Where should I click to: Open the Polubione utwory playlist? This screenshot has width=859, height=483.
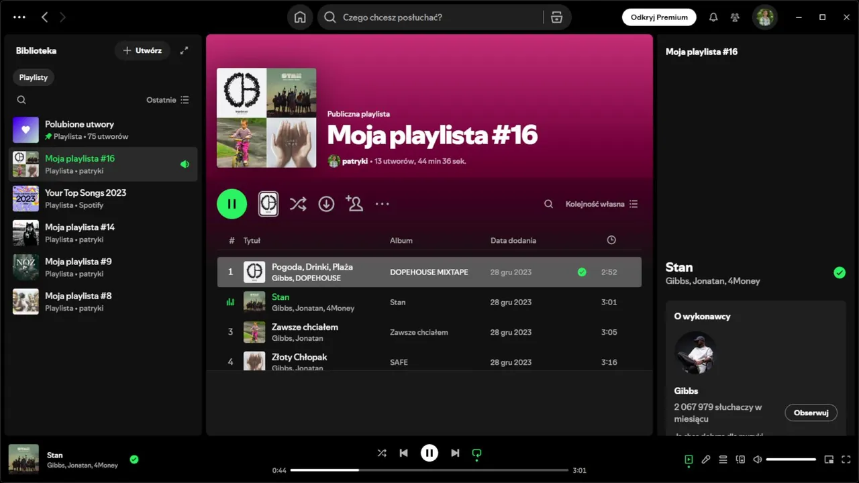(103, 130)
